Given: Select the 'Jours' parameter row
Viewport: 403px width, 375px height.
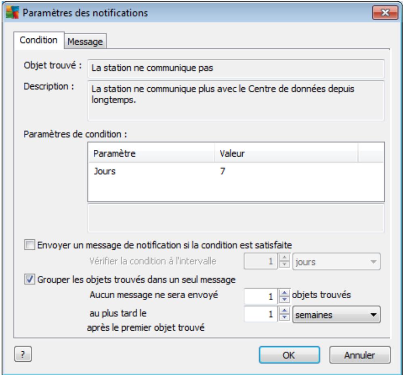Looking at the screenshot, I should tap(236, 171).
